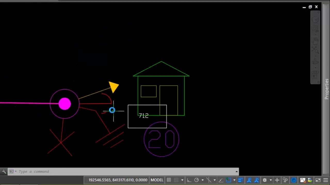Toggle the drawing grid display
This screenshot has height=185, width=330.
click(x=169, y=180)
